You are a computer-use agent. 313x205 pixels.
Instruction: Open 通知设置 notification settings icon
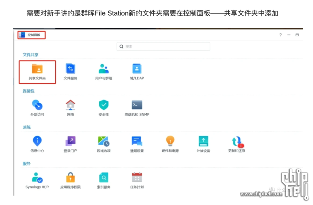137,141
